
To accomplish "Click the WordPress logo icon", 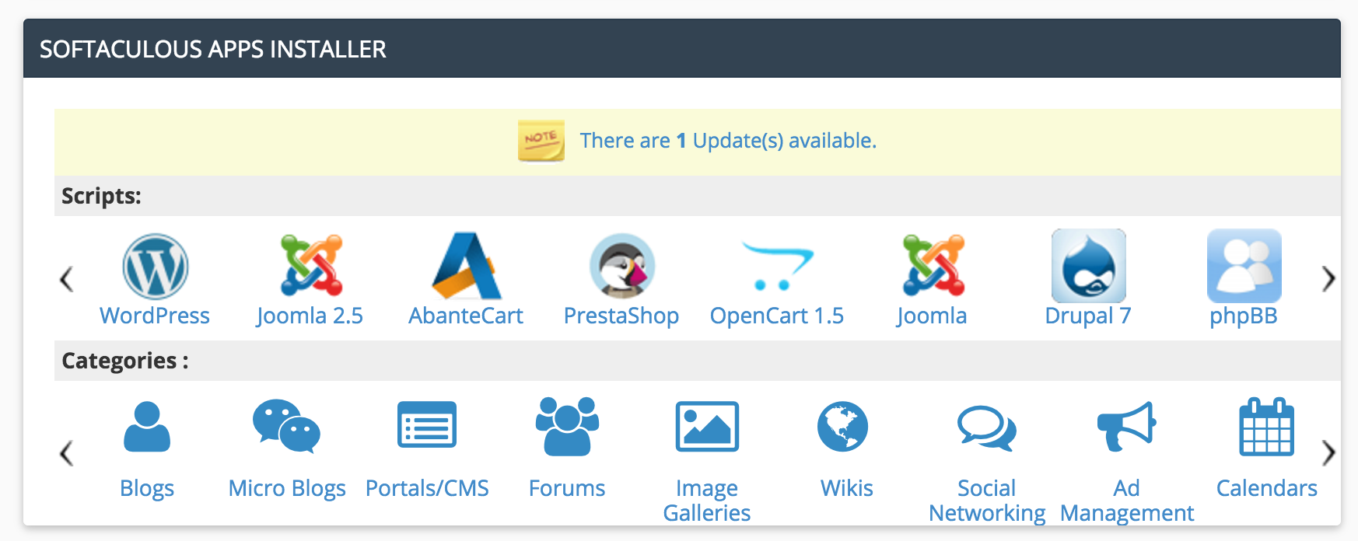I will pos(156,267).
